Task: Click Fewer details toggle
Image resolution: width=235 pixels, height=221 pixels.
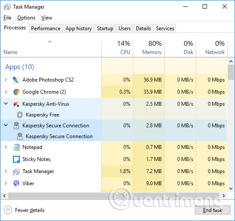Action: click(x=24, y=210)
